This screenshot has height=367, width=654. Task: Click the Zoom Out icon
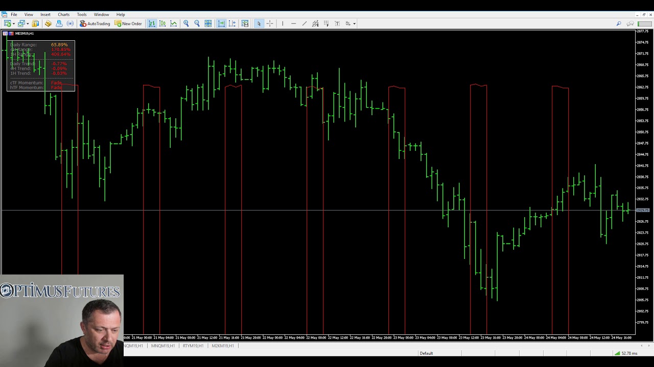(x=197, y=23)
